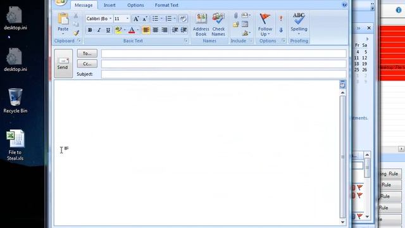Select File to Steal.xls on the desktop

click(15, 145)
